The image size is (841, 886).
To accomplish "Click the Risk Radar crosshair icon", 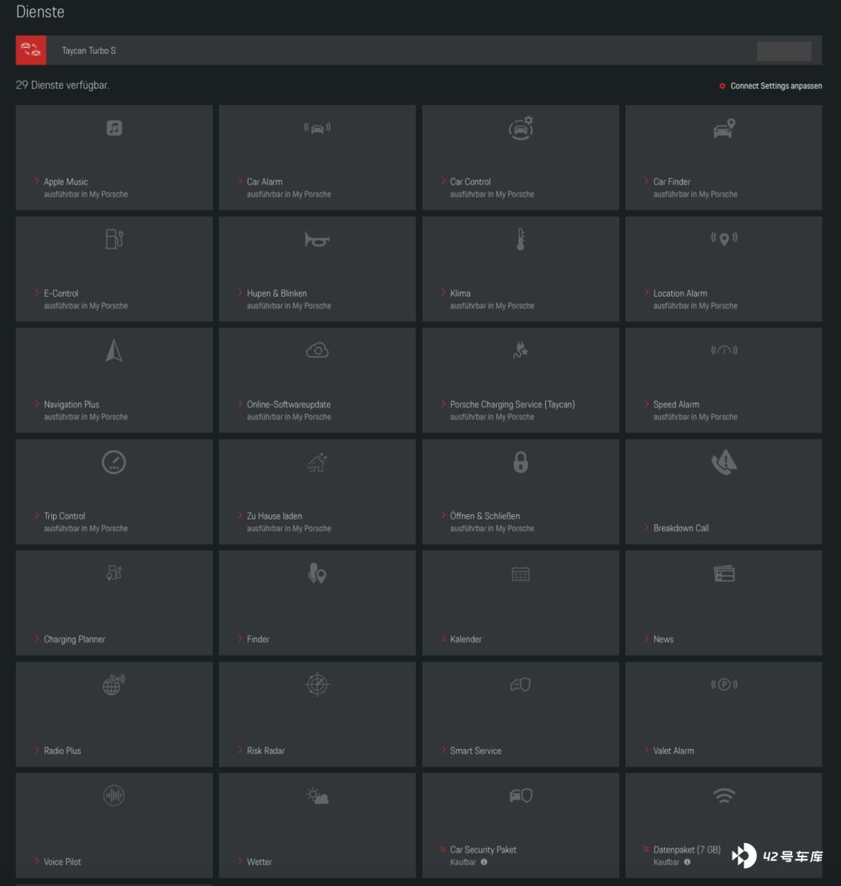I will point(317,684).
